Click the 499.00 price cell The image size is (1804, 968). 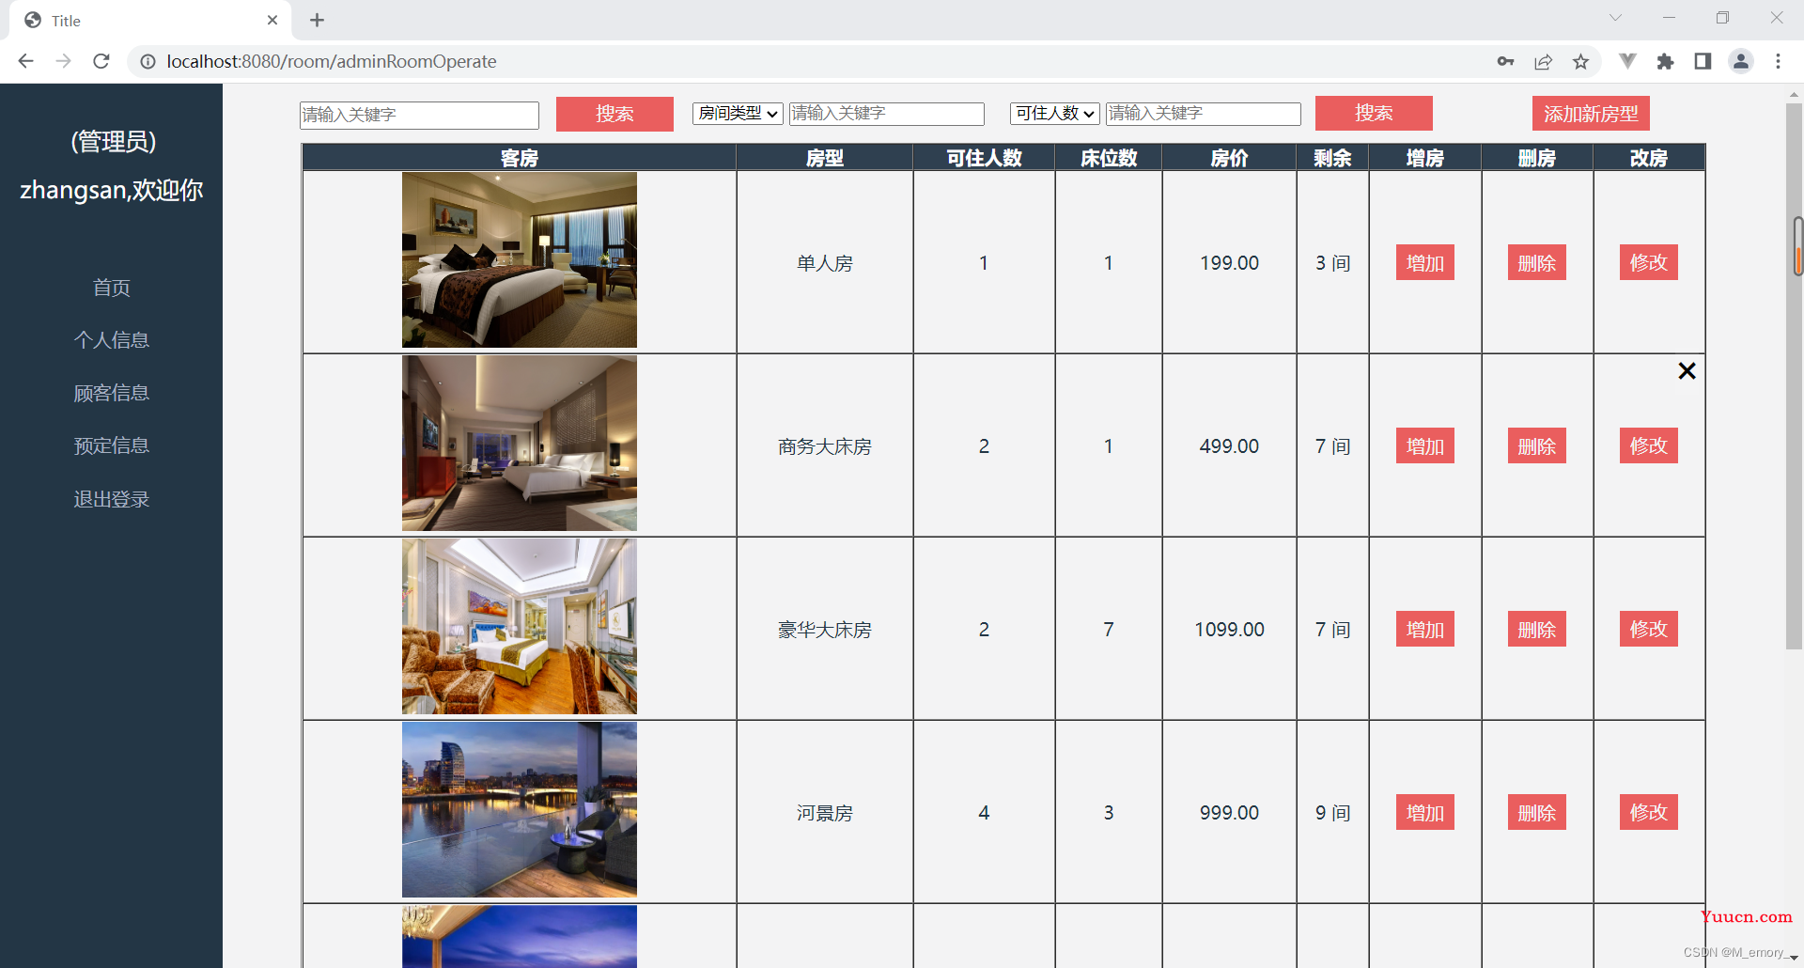[1229, 445]
